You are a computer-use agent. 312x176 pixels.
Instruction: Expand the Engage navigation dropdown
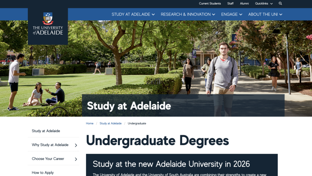click(x=231, y=14)
